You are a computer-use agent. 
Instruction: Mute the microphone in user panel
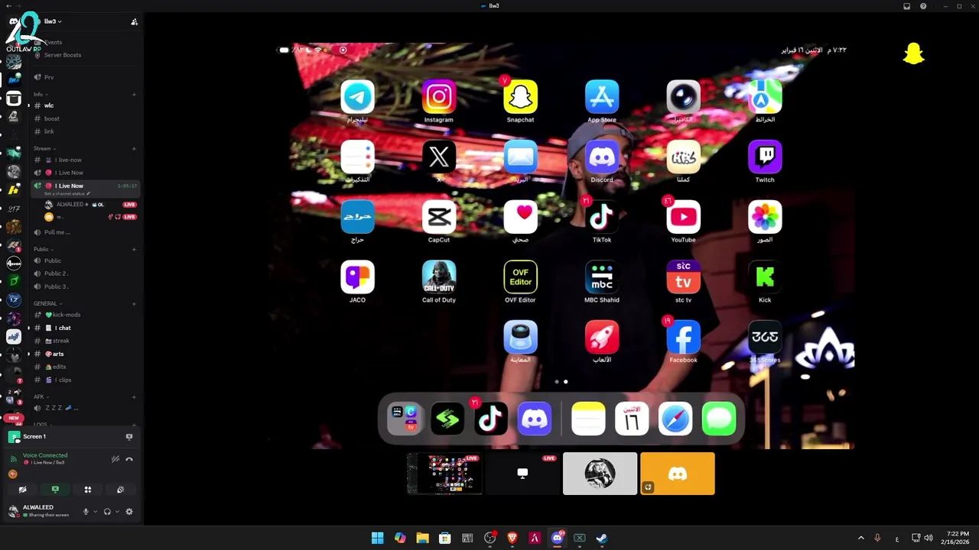coord(86,512)
